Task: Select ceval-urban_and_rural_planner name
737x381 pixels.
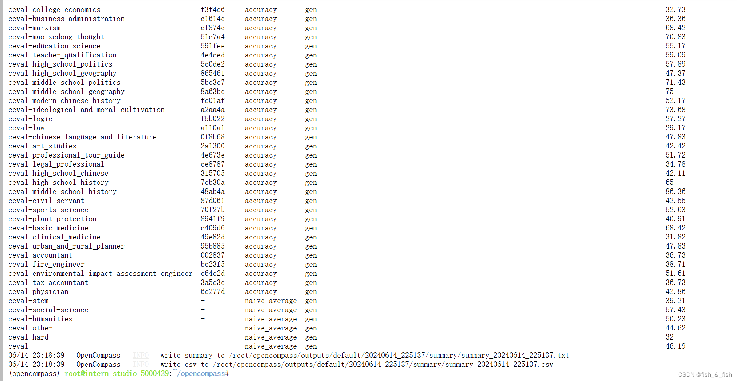Action: [66, 246]
